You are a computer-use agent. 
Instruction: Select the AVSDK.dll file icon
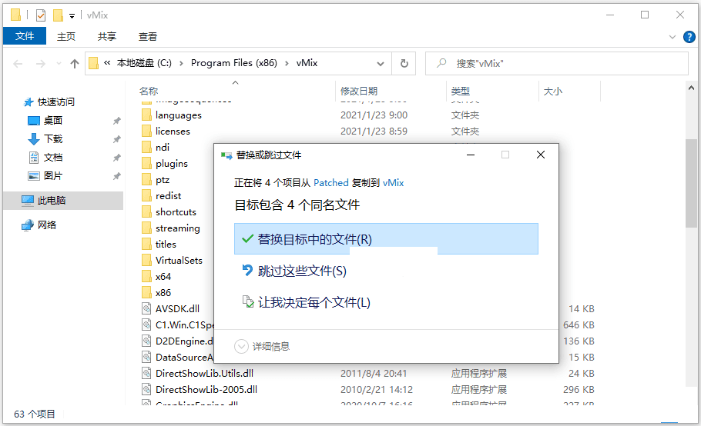tap(146, 308)
